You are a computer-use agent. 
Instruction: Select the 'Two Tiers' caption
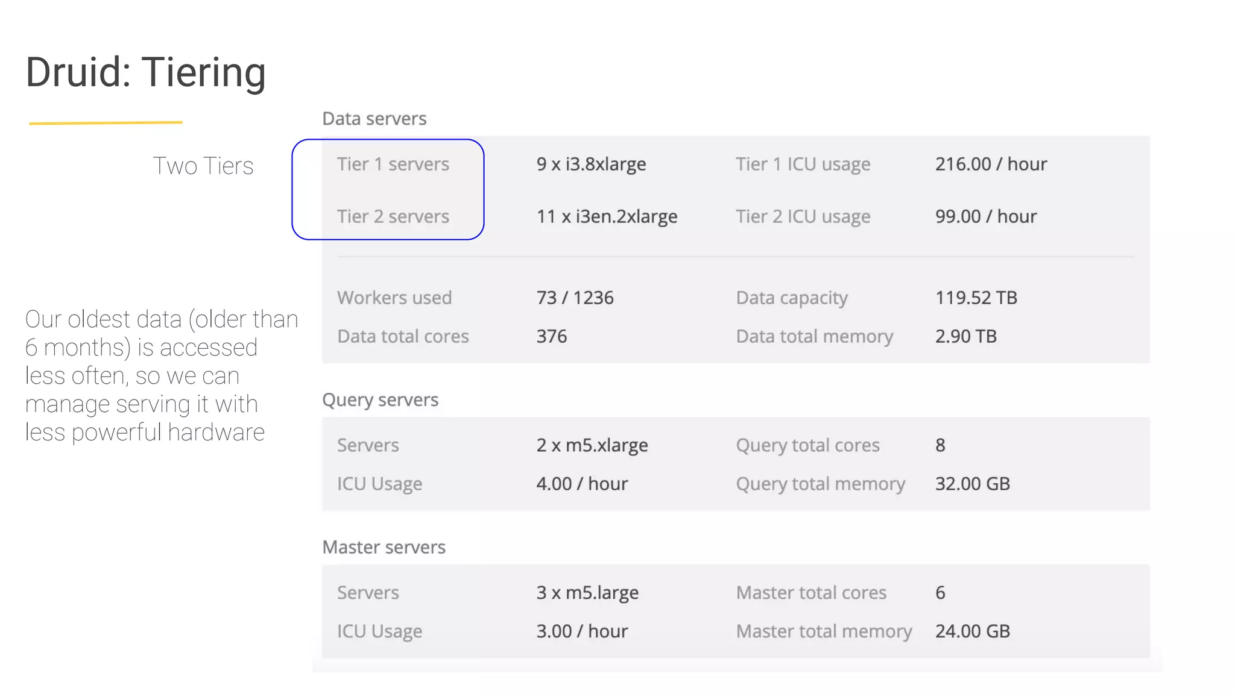point(203,166)
